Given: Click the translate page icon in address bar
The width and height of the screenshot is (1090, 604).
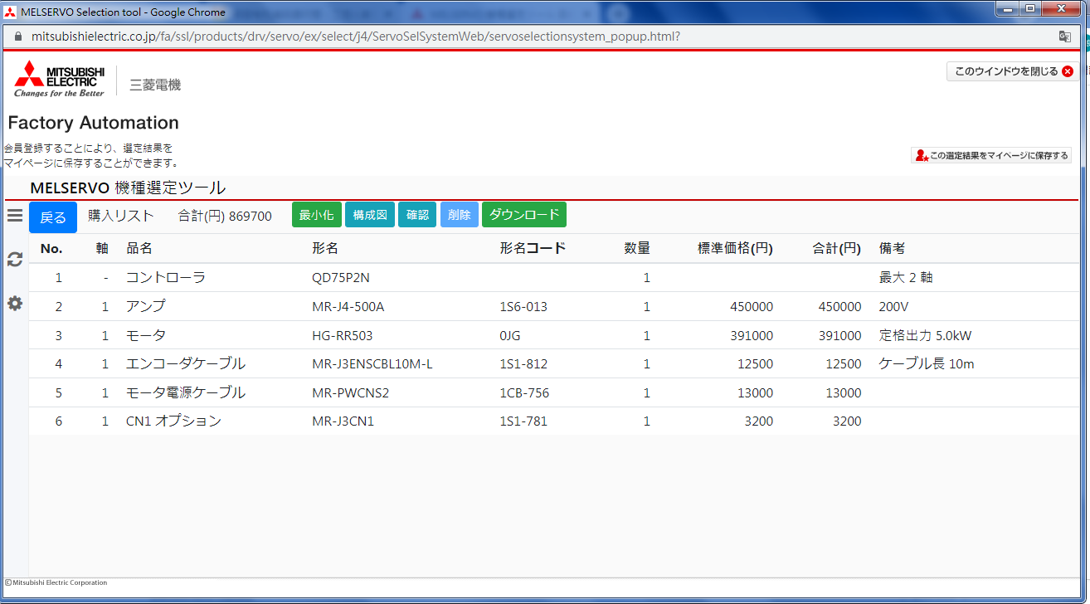Looking at the screenshot, I should [x=1064, y=37].
